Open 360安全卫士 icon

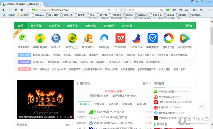tap(72, 38)
